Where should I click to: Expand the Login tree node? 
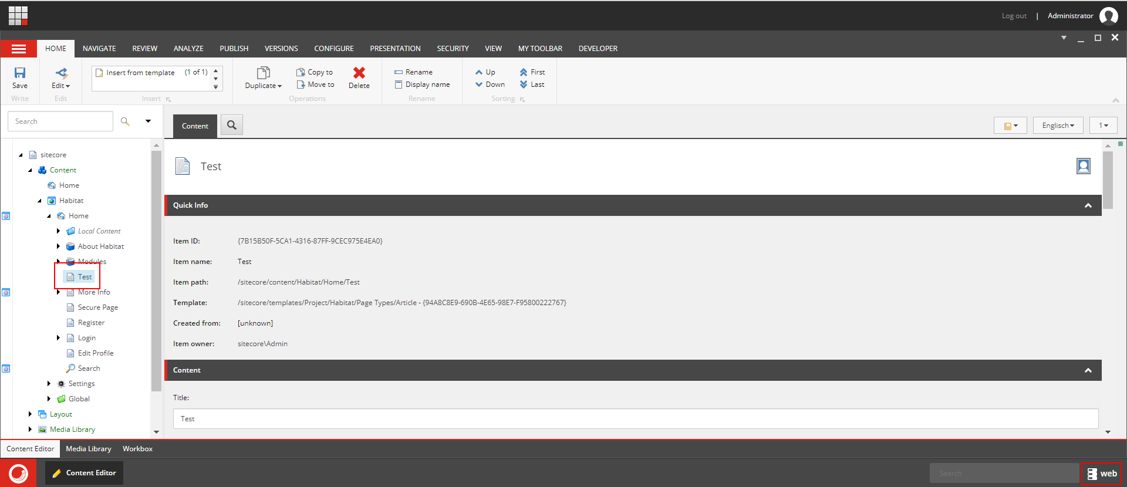(x=59, y=338)
